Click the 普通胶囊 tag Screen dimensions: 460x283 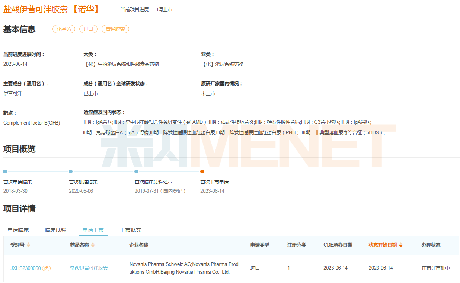point(115,29)
